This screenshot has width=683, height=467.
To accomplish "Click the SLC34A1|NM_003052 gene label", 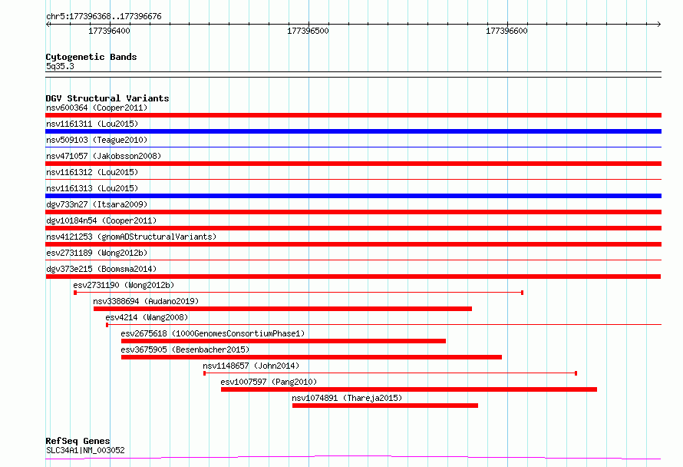I will click(x=85, y=450).
